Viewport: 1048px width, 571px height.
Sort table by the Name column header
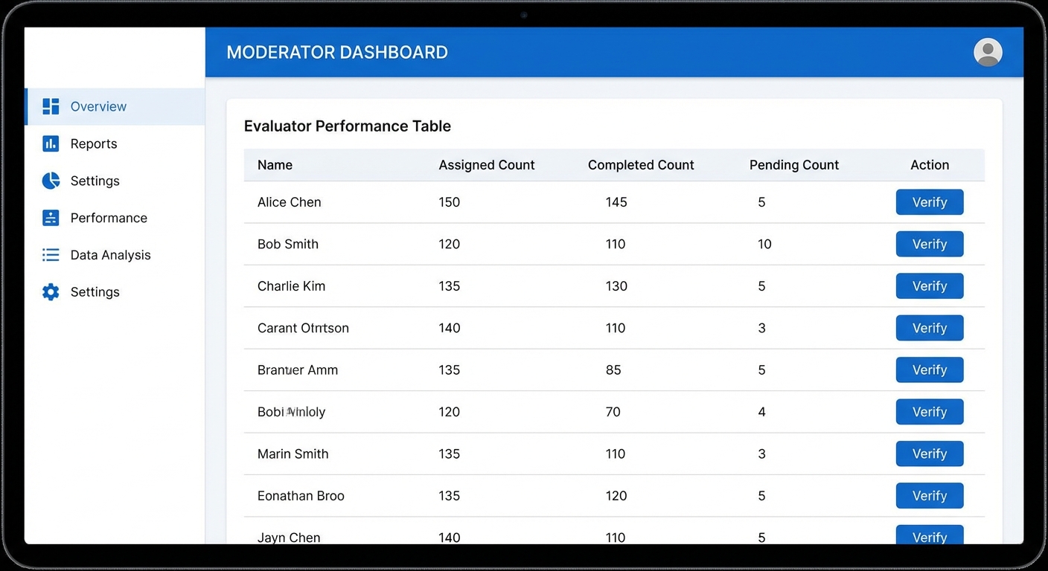click(x=275, y=165)
